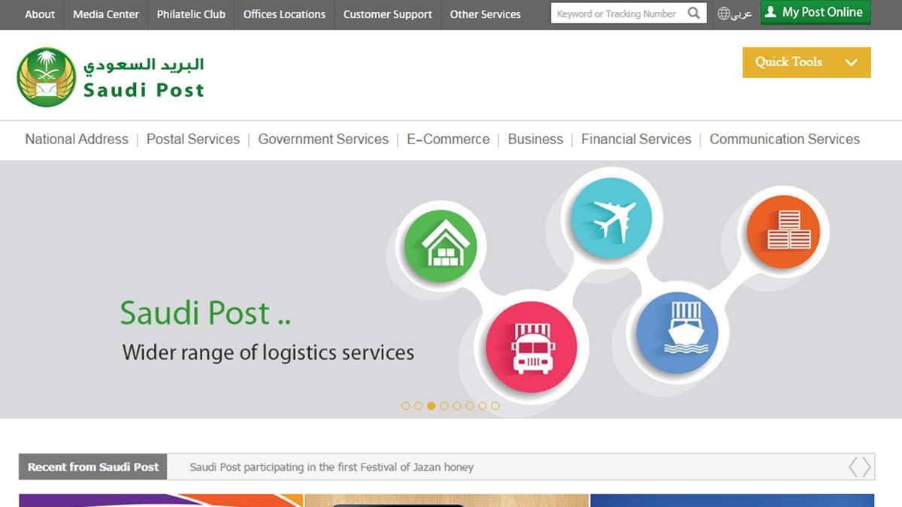The width and height of the screenshot is (902, 507).
Task: Click the green warehouse icon in banner
Action: pyautogui.click(x=440, y=245)
